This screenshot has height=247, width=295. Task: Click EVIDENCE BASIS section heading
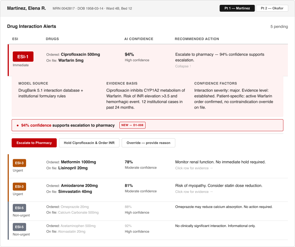click(x=122, y=83)
